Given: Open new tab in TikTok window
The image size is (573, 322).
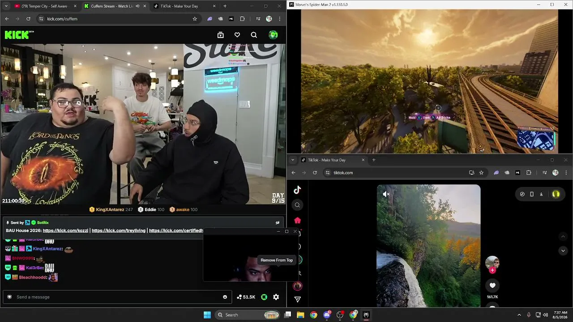Looking at the screenshot, I should point(374,160).
